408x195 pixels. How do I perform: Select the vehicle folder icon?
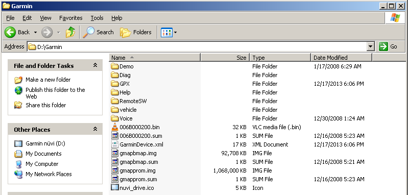point(115,110)
